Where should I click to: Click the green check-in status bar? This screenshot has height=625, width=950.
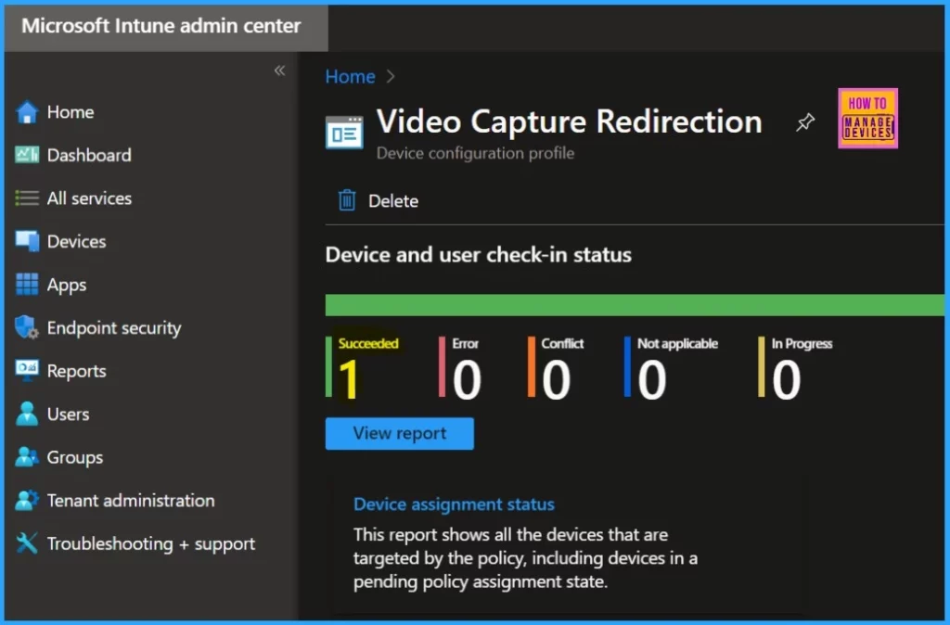pyautogui.click(x=635, y=305)
